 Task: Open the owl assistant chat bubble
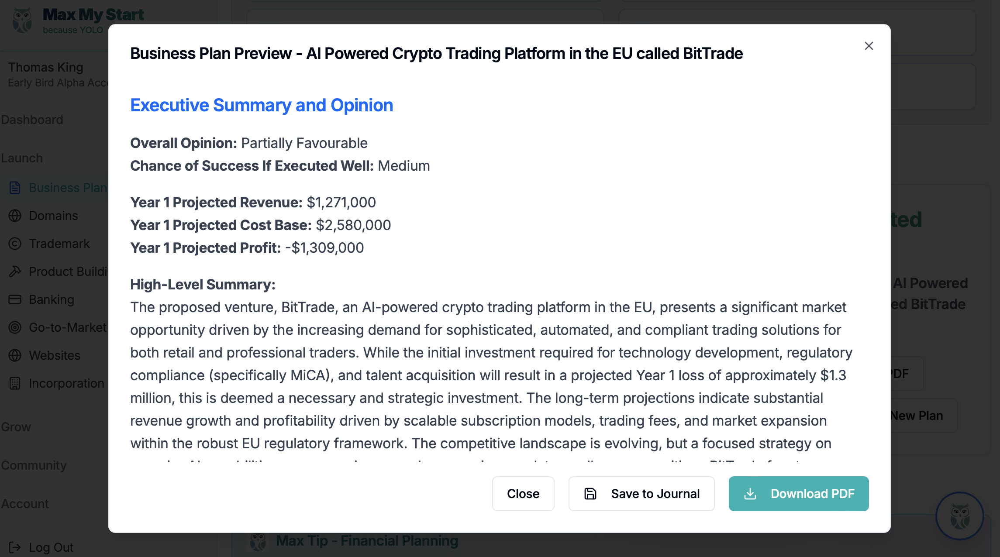tap(959, 516)
